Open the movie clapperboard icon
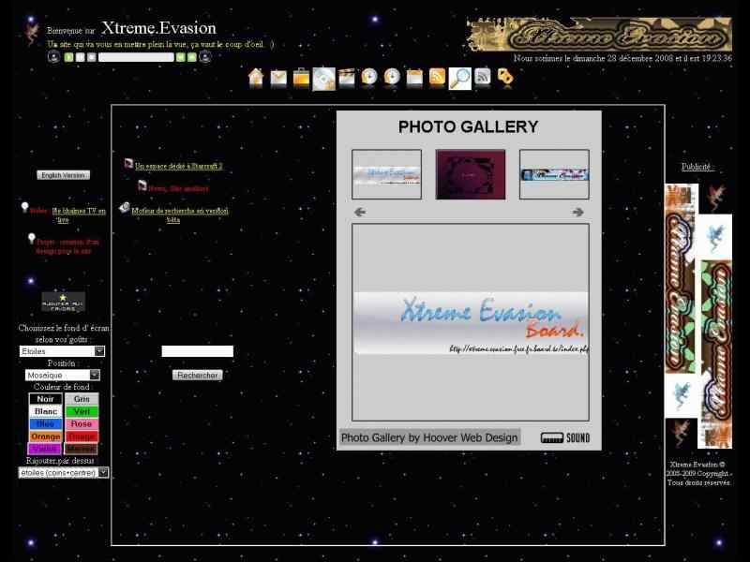Viewport: 750px width, 562px height. click(347, 78)
